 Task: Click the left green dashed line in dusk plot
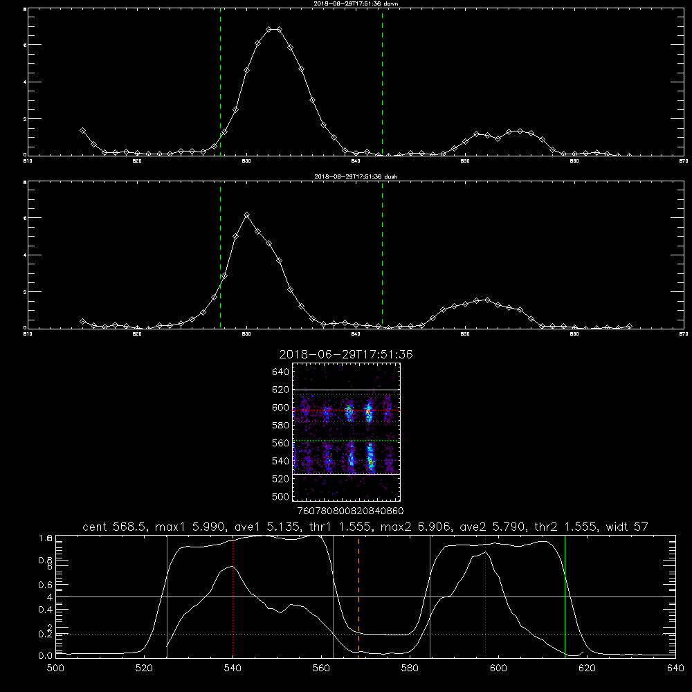[x=220, y=255]
